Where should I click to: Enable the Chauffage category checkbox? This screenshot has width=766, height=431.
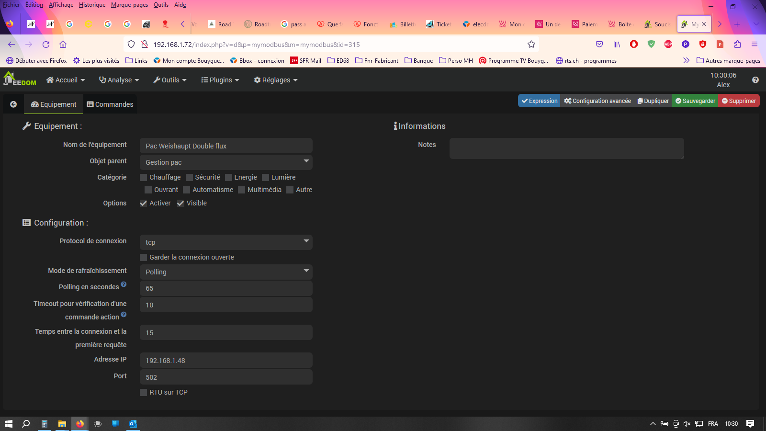point(144,178)
